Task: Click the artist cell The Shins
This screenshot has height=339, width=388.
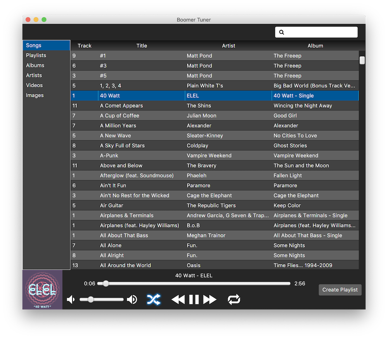Action: point(199,105)
